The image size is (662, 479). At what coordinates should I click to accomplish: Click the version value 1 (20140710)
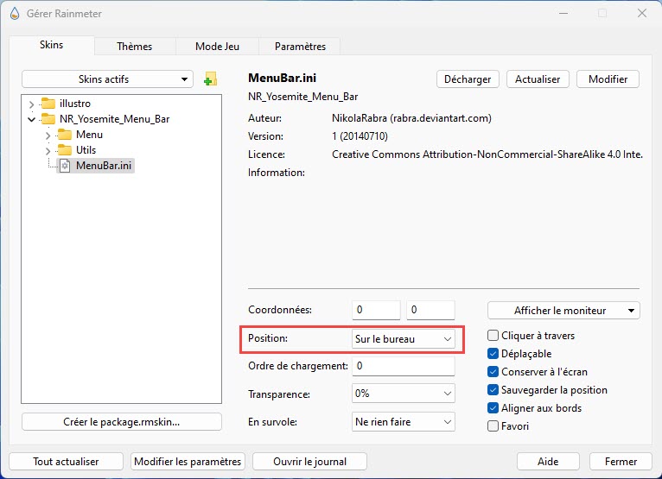click(360, 136)
